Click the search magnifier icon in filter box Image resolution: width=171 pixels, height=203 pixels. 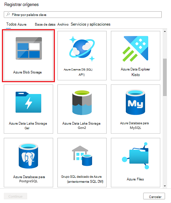(x=8, y=14)
